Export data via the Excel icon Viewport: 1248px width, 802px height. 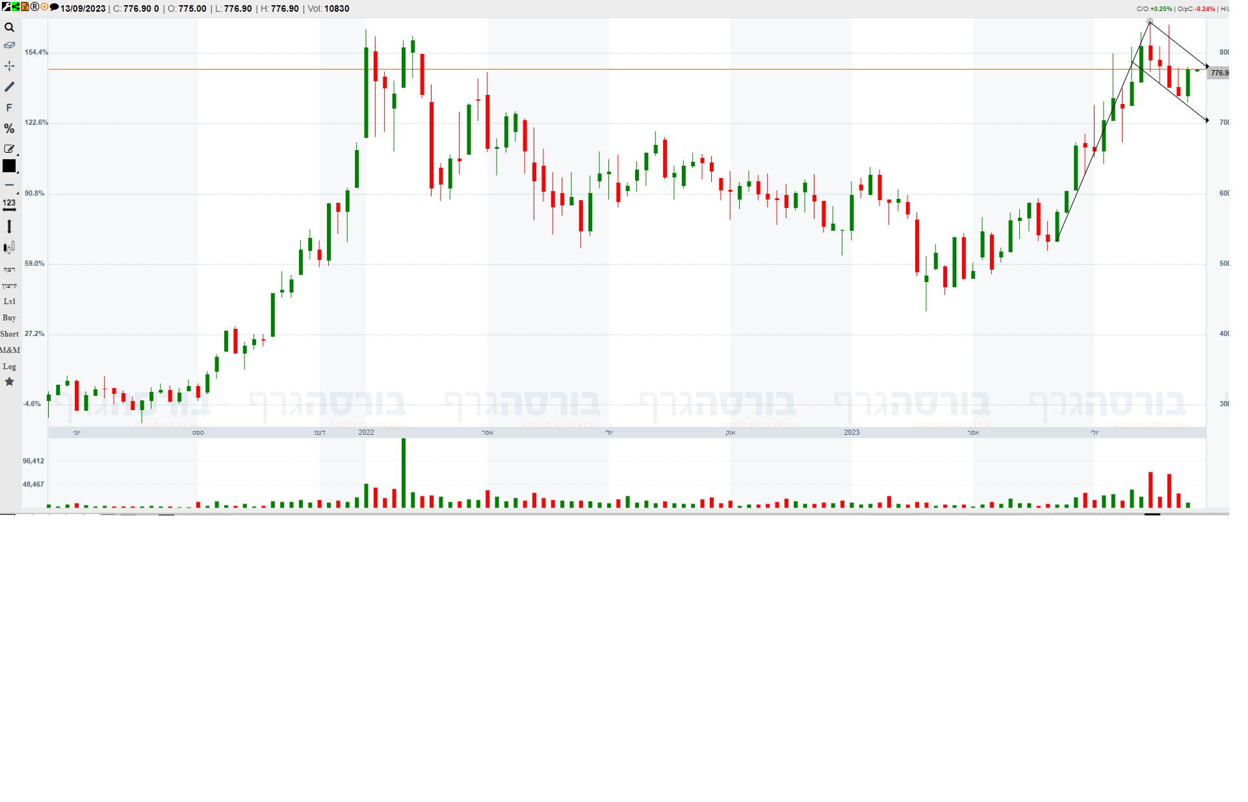tap(25, 7)
